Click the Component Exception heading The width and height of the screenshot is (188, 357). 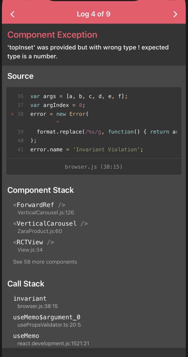coord(52,35)
